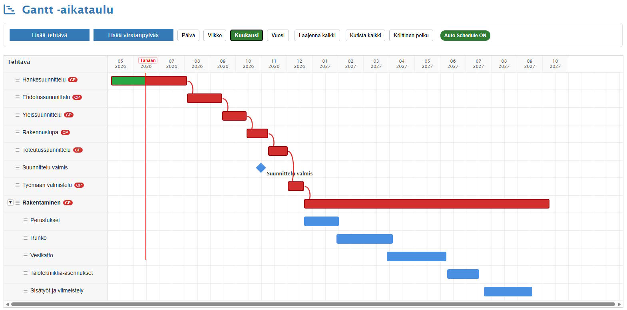The image size is (627, 310).
Task: Click the right arrow of horizontal scrollbar
Action: coord(620,304)
